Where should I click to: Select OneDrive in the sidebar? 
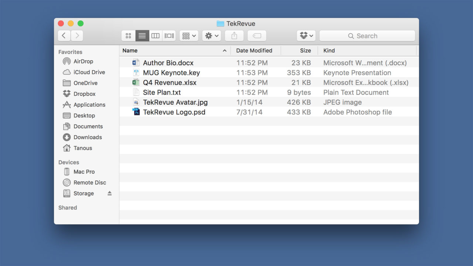pyautogui.click(x=85, y=83)
